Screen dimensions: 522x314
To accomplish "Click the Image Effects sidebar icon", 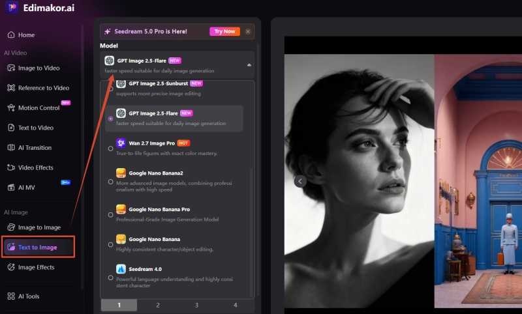I will tap(11, 267).
